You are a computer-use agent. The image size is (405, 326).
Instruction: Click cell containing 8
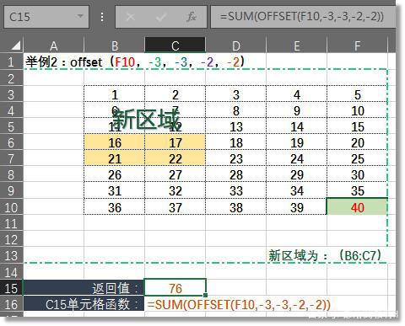click(236, 110)
